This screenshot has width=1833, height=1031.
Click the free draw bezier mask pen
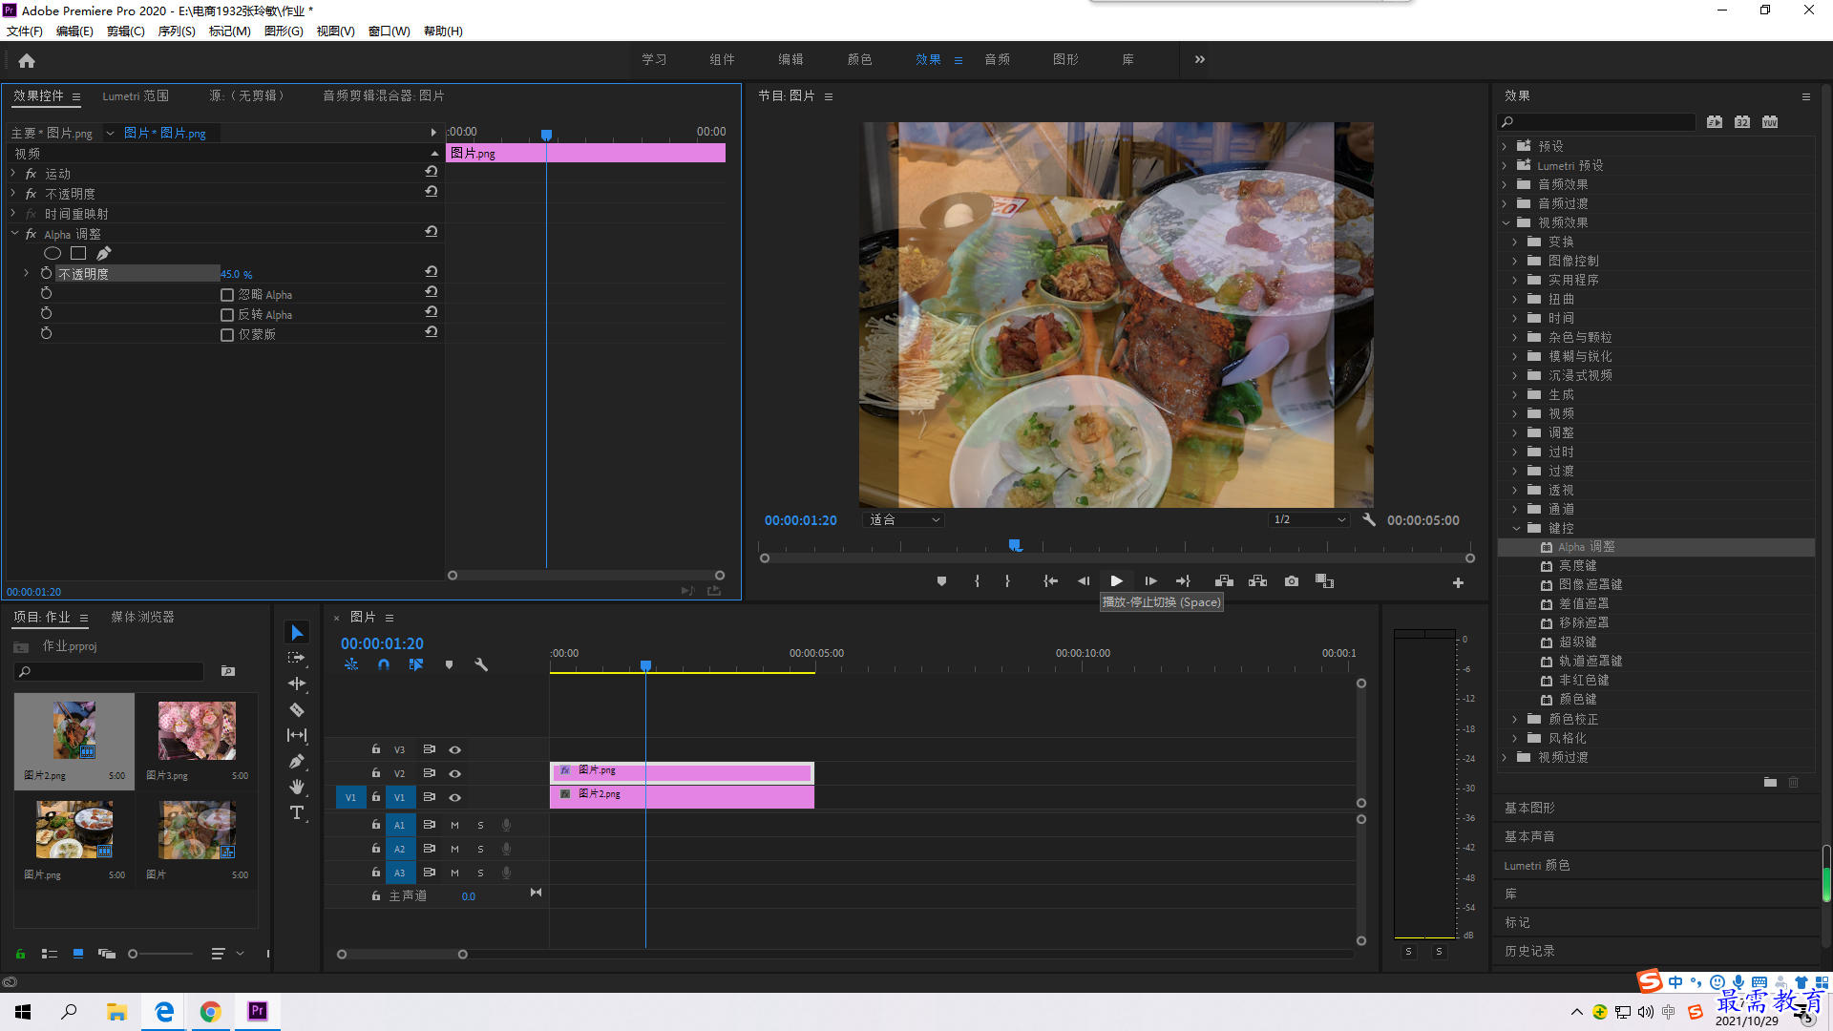click(x=104, y=253)
